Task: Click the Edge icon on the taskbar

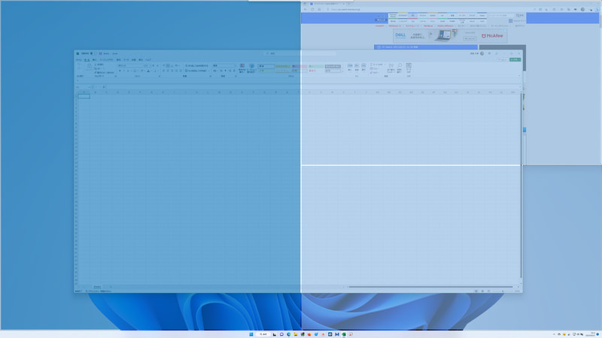Action: (289, 334)
